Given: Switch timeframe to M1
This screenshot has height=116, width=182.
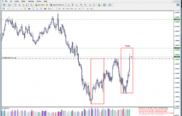Looking at the screenshot, I should (x=59, y=9).
